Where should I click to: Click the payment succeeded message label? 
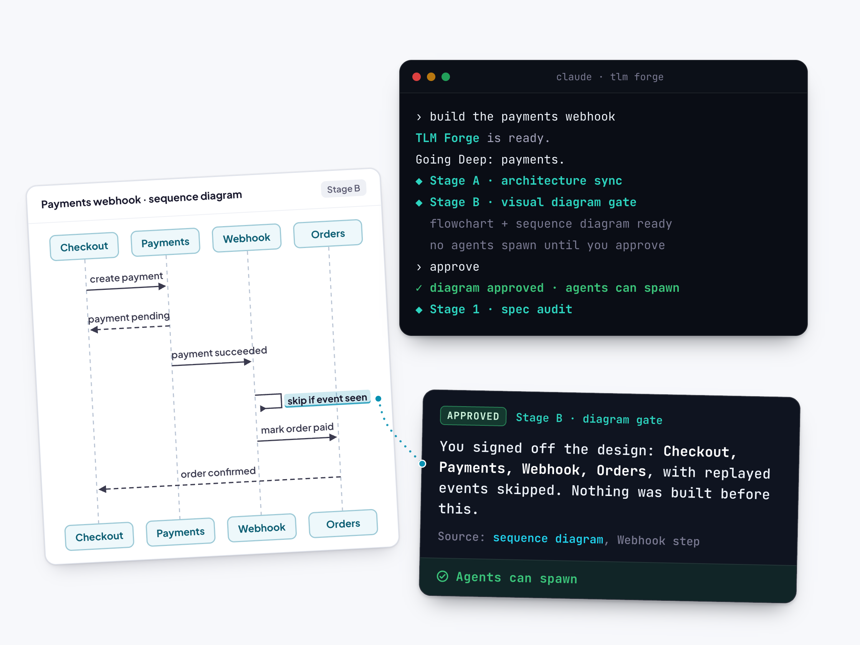pos(219,352)
